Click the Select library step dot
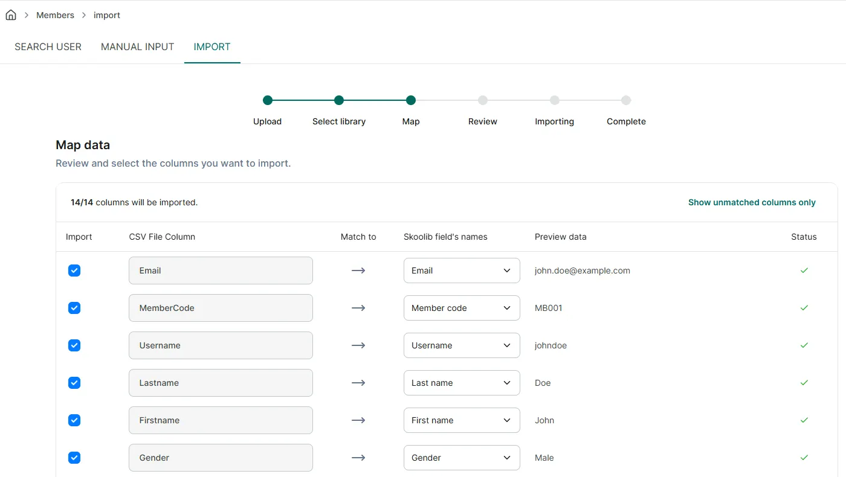The image size is (846, 477). (339, 100)
